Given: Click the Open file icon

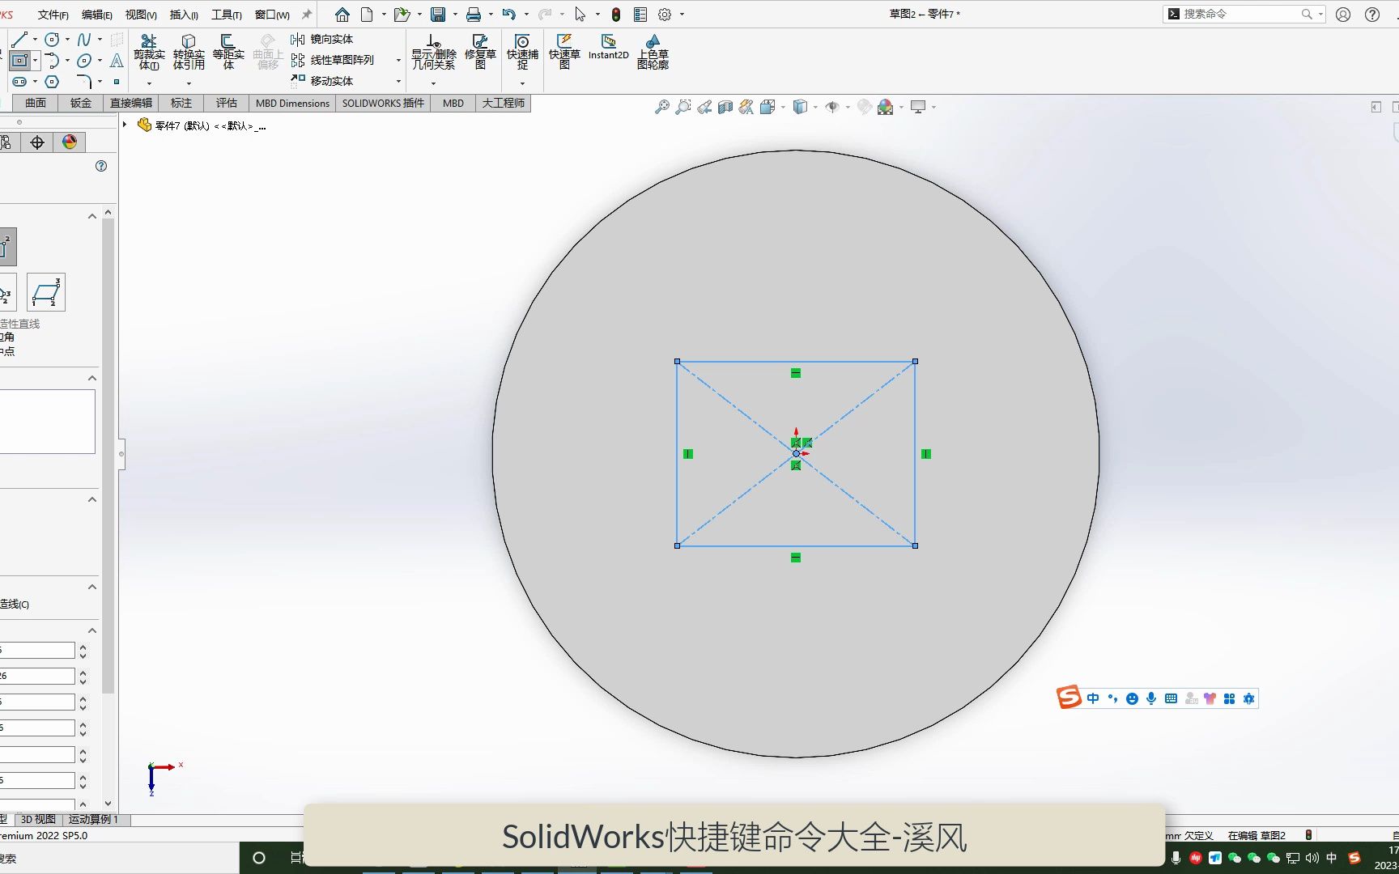Looking at the screenshot, I should pyautogui.click(x=402, y=15).
